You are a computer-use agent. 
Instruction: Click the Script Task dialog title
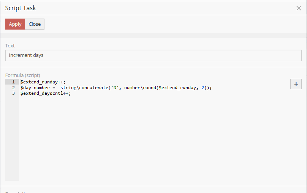21,8
